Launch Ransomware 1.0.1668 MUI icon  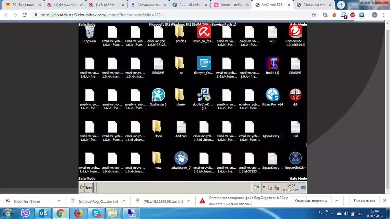click(295, 36)
